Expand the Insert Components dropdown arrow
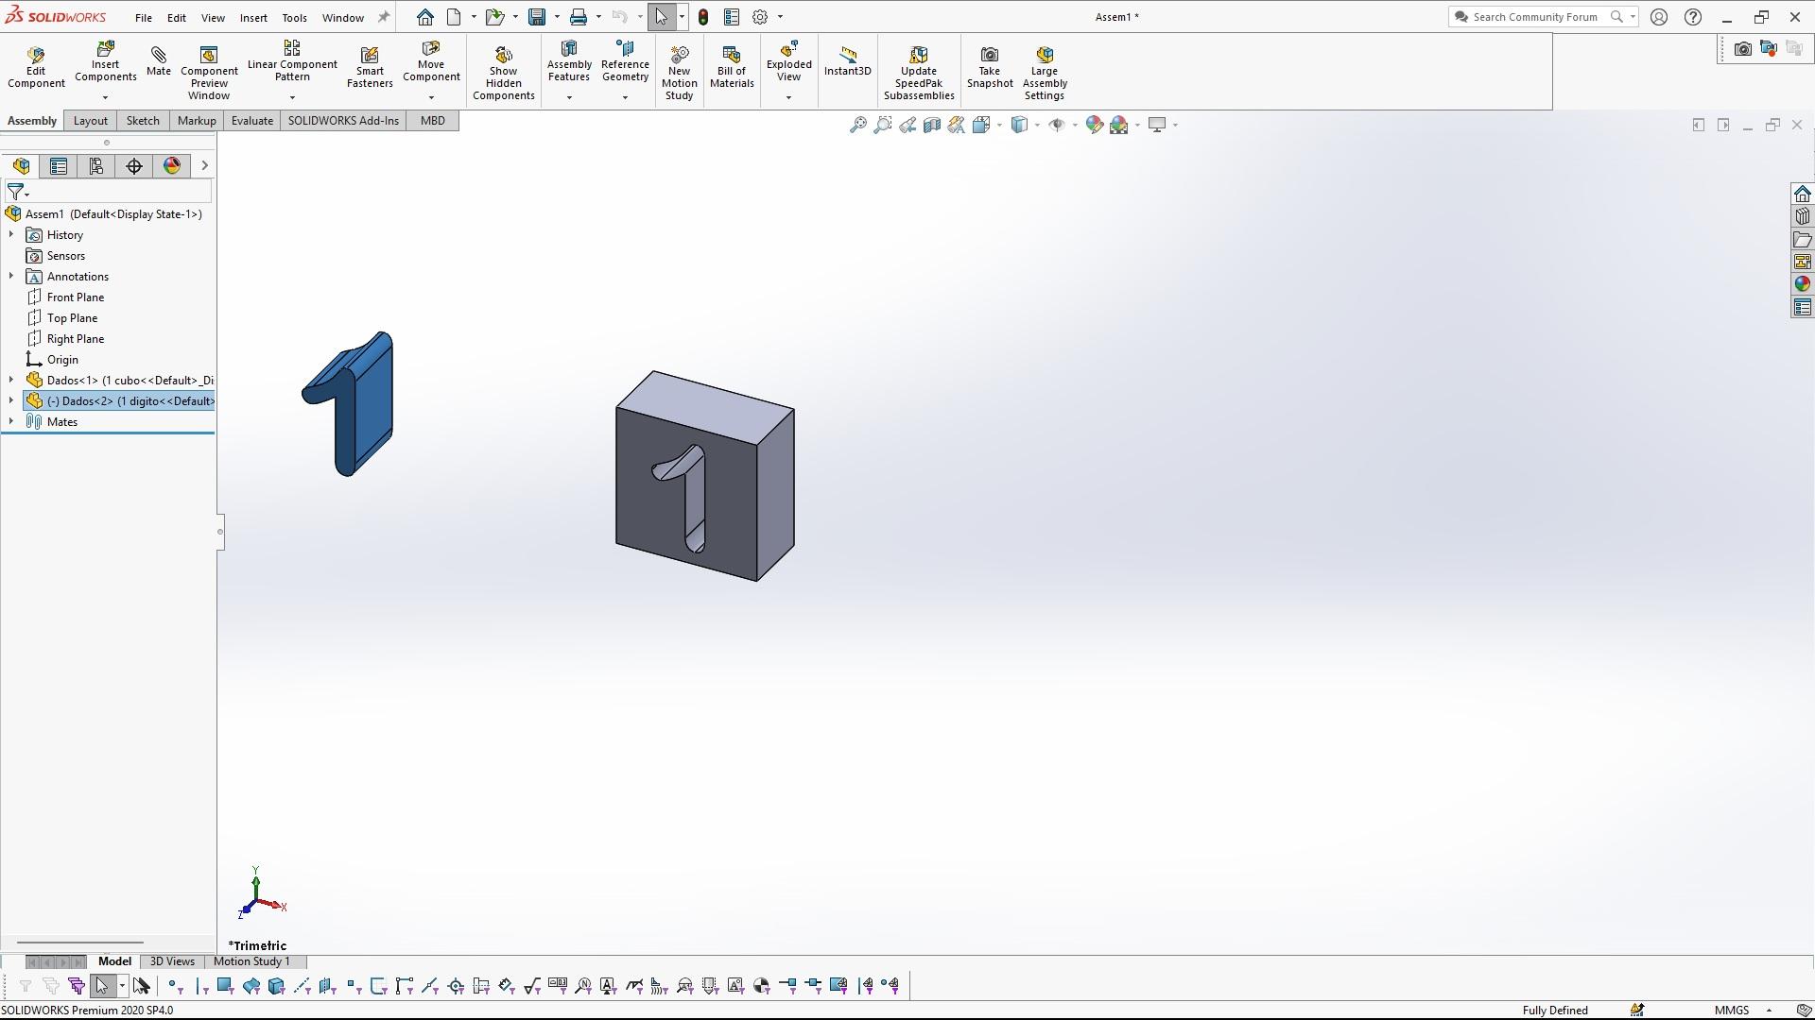This screenshot has width=1815, height=1020. (x=105, y=97)
